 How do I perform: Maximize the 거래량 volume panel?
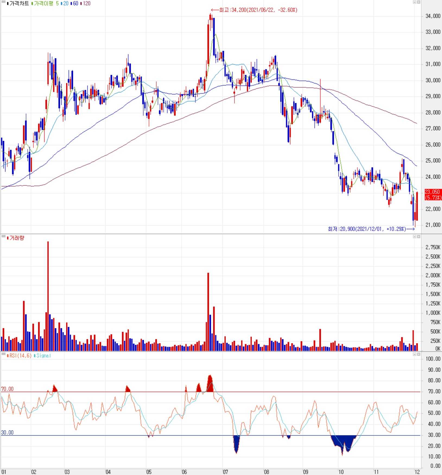click(x=415, y=237)
